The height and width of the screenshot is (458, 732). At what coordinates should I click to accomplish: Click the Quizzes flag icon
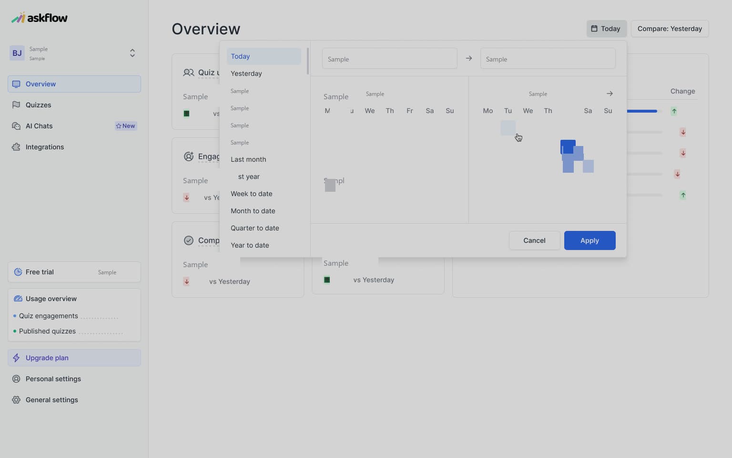click(16, 105)
